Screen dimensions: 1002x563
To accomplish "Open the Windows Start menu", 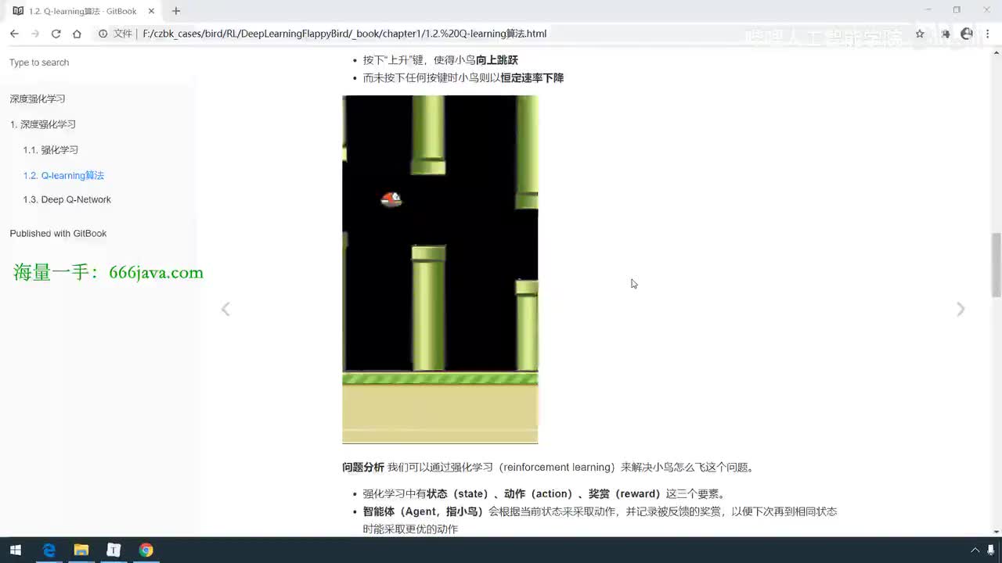I will (15, 550).
